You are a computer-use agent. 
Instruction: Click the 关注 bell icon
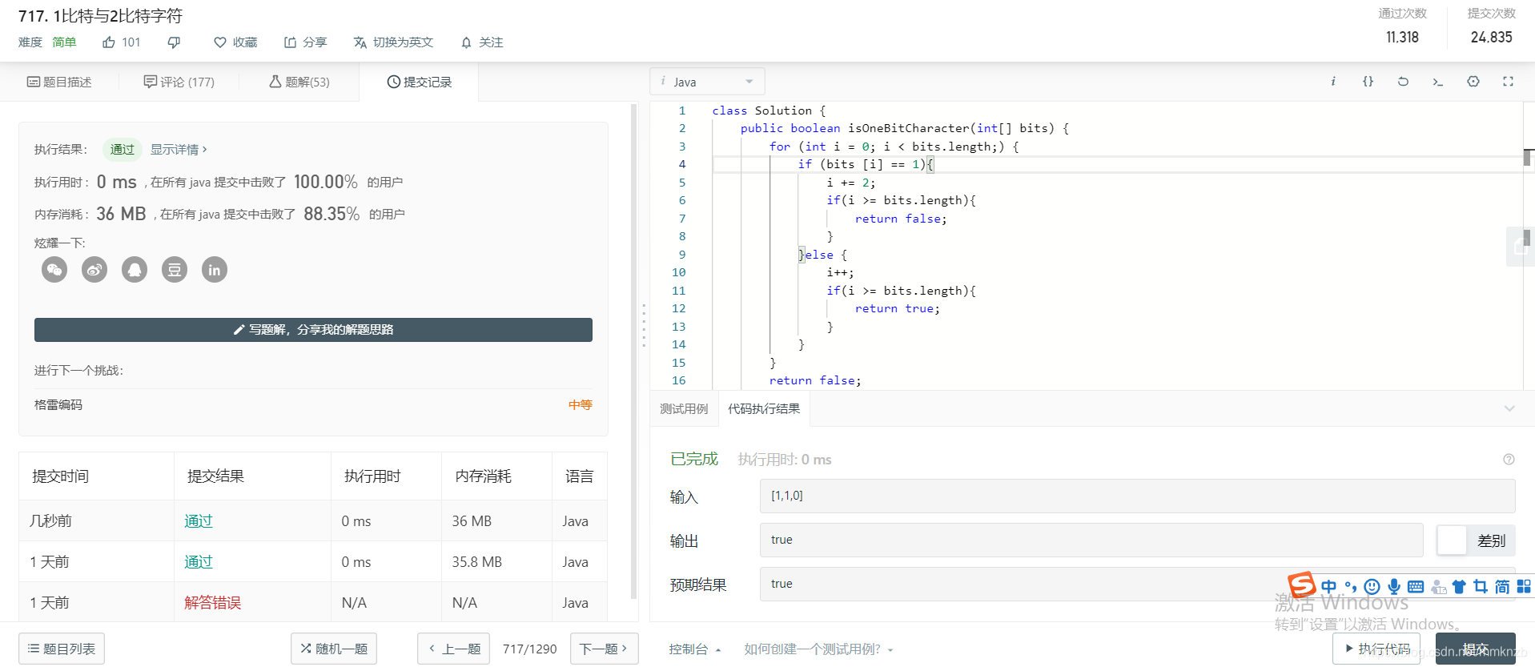(x=467, y=42)
